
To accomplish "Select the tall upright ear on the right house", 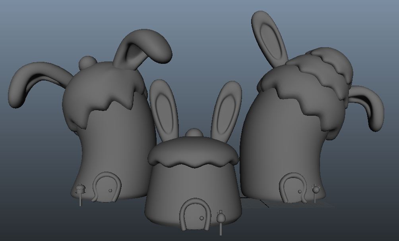I will 270,39.
